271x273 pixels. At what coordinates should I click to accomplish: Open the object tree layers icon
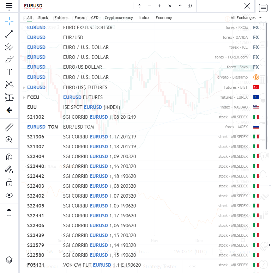click(9, 260)
